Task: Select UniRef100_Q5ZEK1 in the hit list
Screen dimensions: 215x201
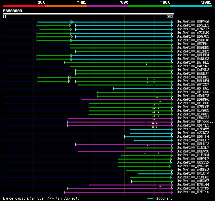Action: tap(193, 44)
